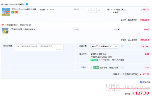Screen dimensions: 152x96
Task: Click the shipping insurance comment icon
Action: click(121, 67)
